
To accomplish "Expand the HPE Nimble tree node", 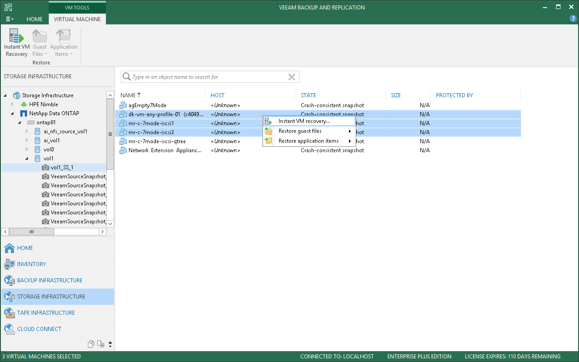I will [x=13, y=104].
